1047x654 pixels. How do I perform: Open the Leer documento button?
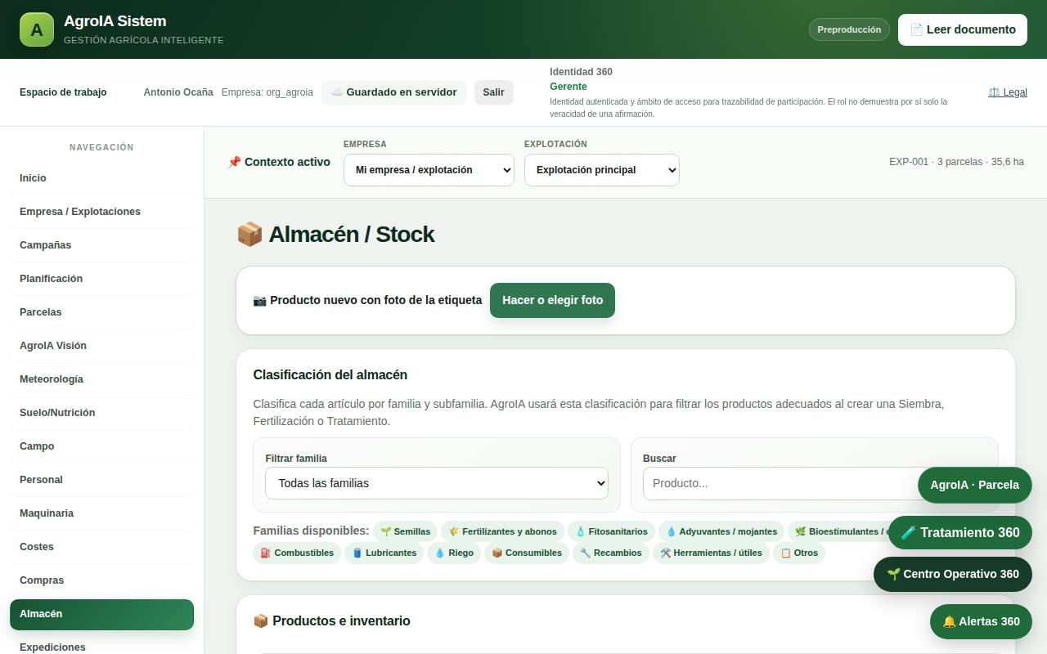pos(963,29)
